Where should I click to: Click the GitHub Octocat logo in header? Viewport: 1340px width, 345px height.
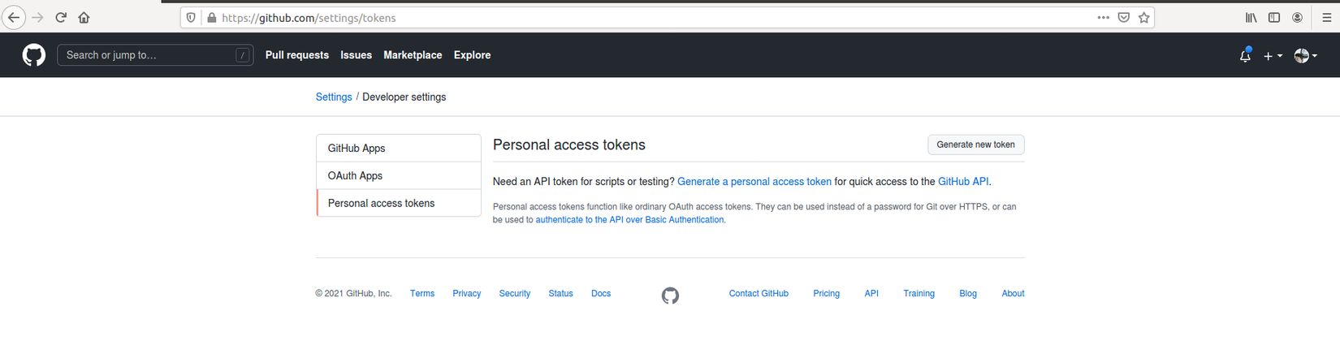point(33,55)
